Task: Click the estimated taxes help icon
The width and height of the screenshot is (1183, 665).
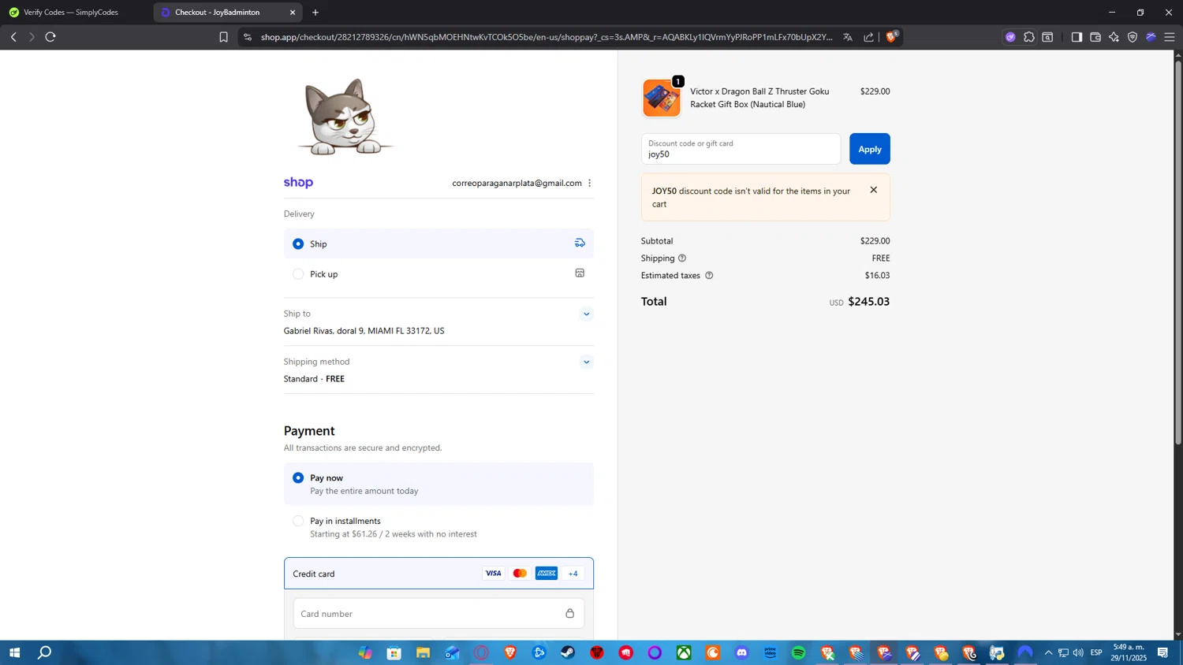Action: click(x=709, y=276)
